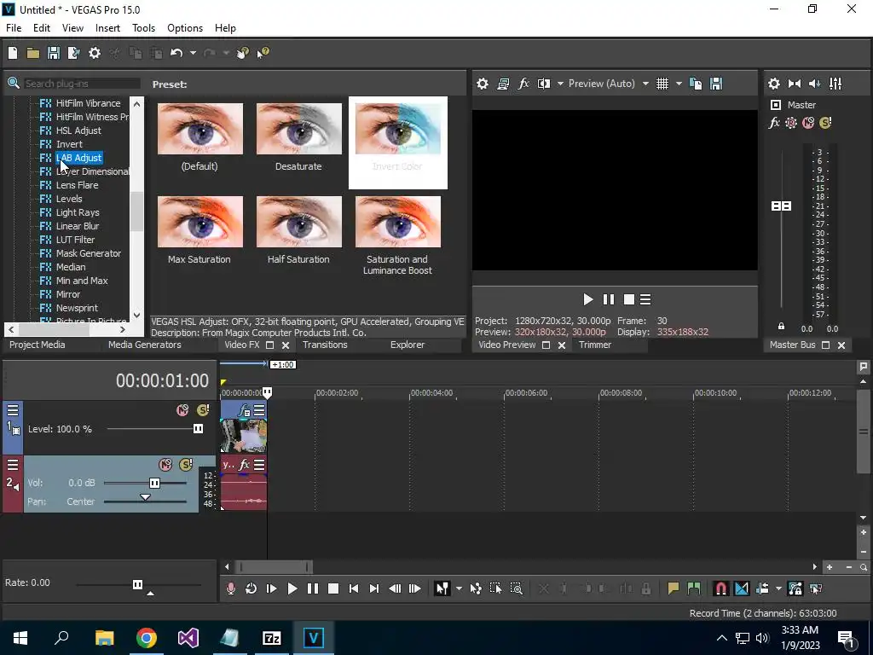
Task: Click the Undo arrow in toolbar
Action: point(176,53)
